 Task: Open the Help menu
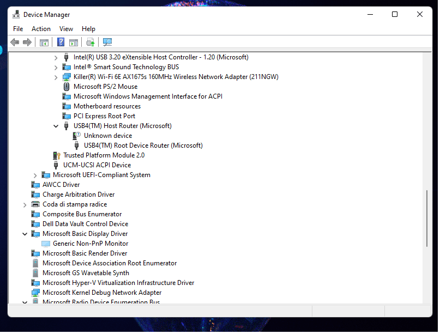(89, 29)
